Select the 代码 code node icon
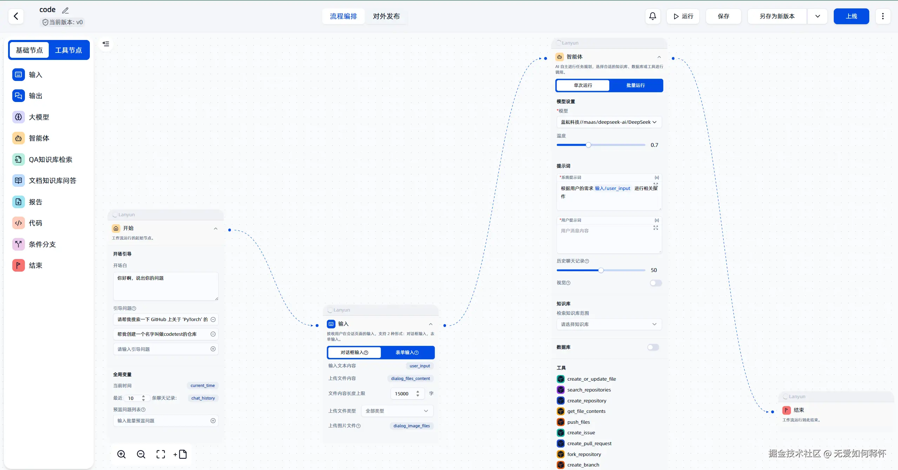The width and height of the screenshot is (898, 470). (x=19, y=223)
